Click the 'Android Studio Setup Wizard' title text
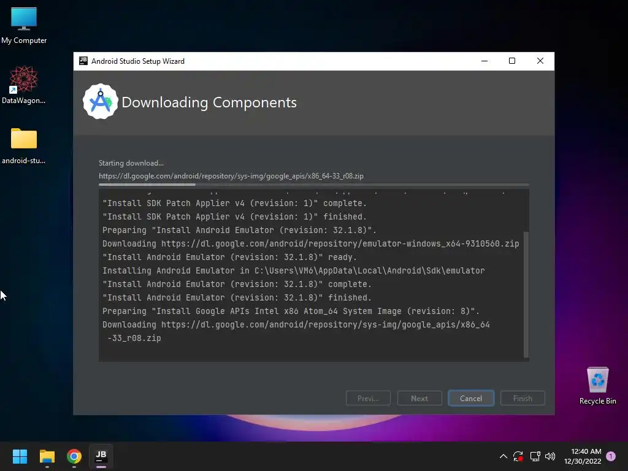Screen dimensions: 628x471 [138, 61]
